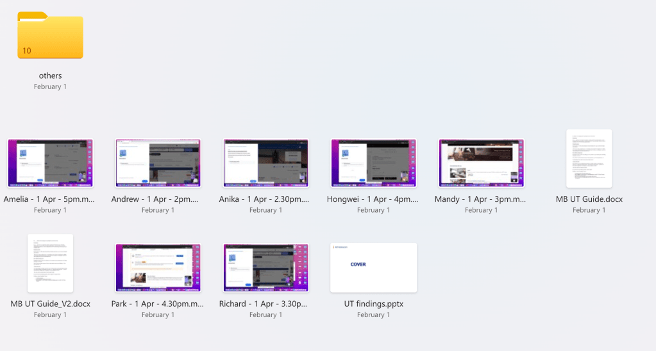Select the Amelia 1 Apr 5pm video thumbnail
This screenshot has height=351, width=656.
tap(50, 163)
